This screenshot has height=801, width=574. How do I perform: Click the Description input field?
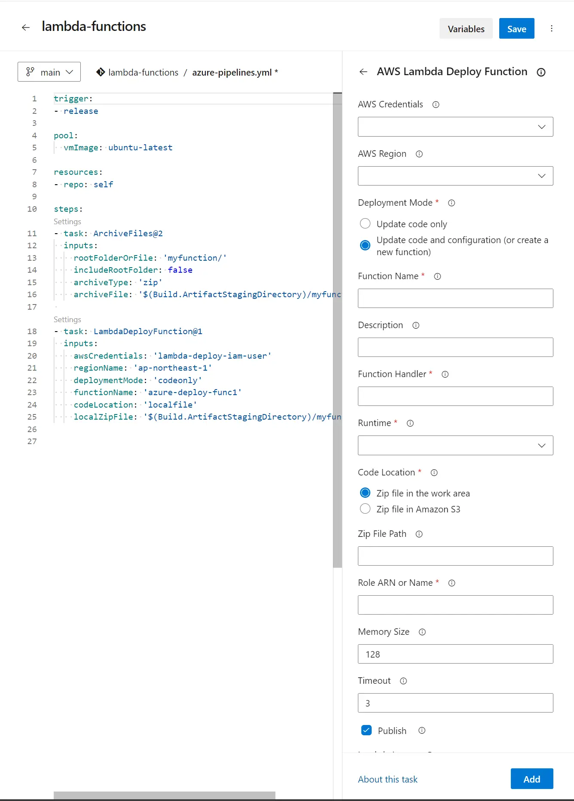click(455, 347)
